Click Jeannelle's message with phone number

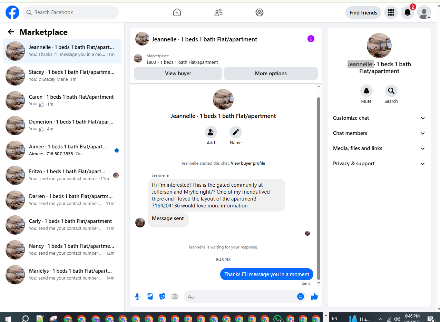pyautogui.click(x=216, y=195)
